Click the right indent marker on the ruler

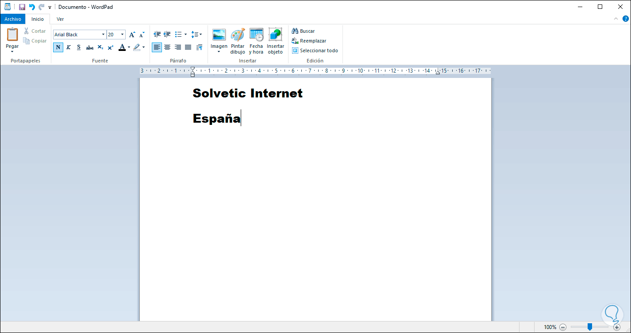pyautogui.click(x=437, y=72)
